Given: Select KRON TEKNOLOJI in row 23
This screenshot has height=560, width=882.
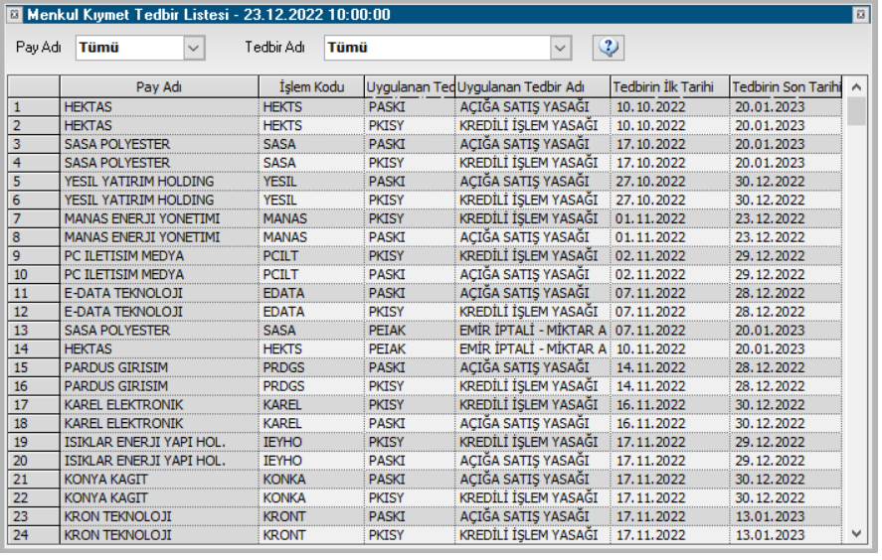Looking at the screenshot, I should click(117, 515).
